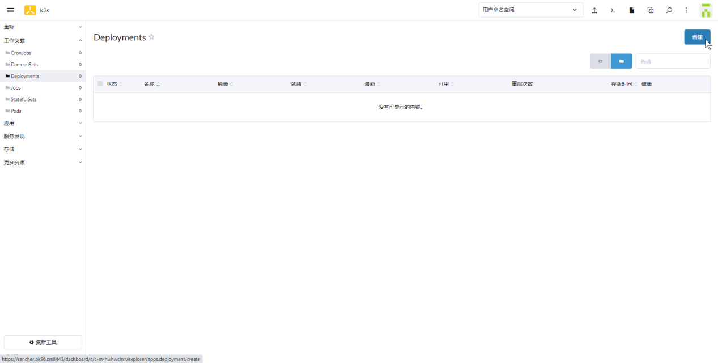Expand the 存储 sidebar section
Image resolution: width=718 pixels, height=363 pixels.
coord(43,149)
